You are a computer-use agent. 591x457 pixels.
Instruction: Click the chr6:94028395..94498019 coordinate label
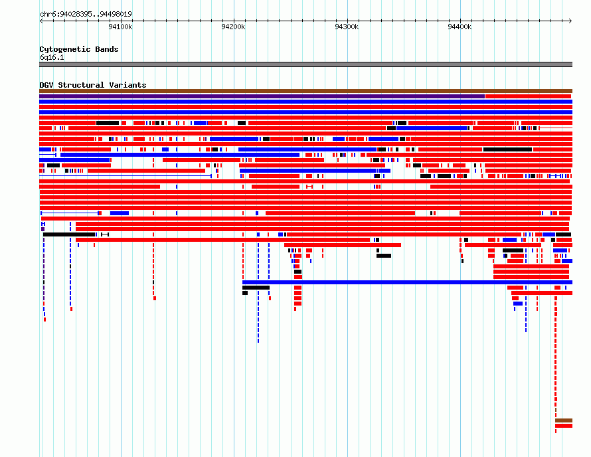coord(86,14)
